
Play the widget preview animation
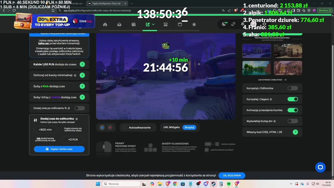point(102,127)
